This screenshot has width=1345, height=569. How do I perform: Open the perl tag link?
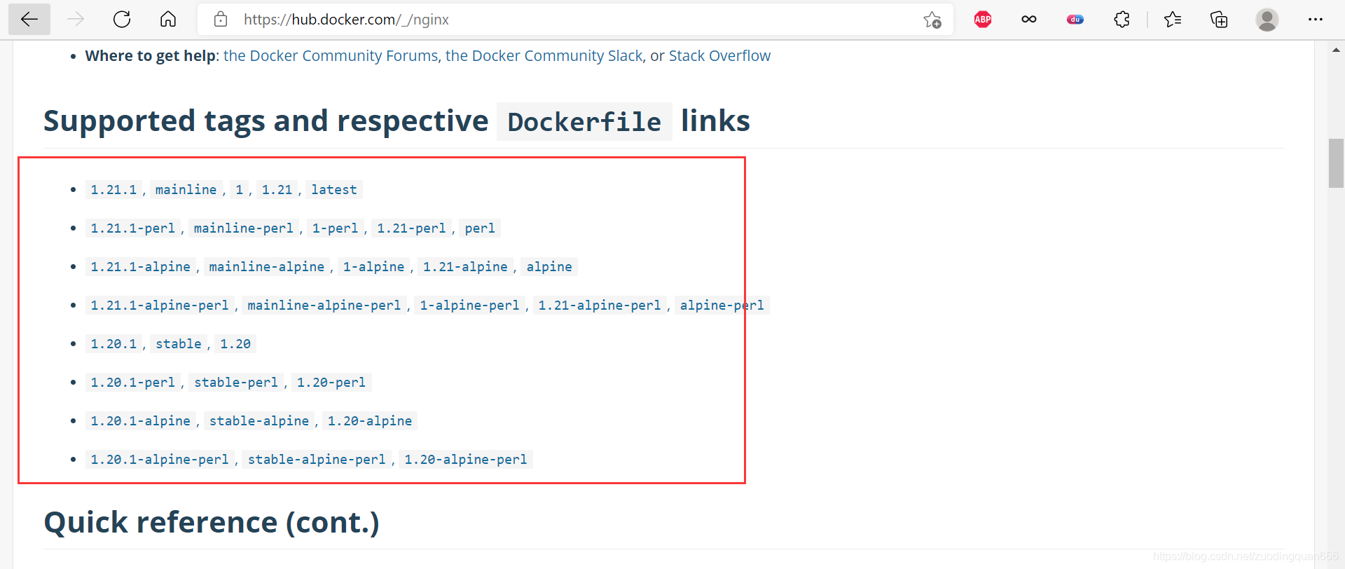tap(480, 228)
